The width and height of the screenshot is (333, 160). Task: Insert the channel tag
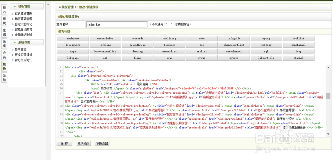tap(299, 58)
